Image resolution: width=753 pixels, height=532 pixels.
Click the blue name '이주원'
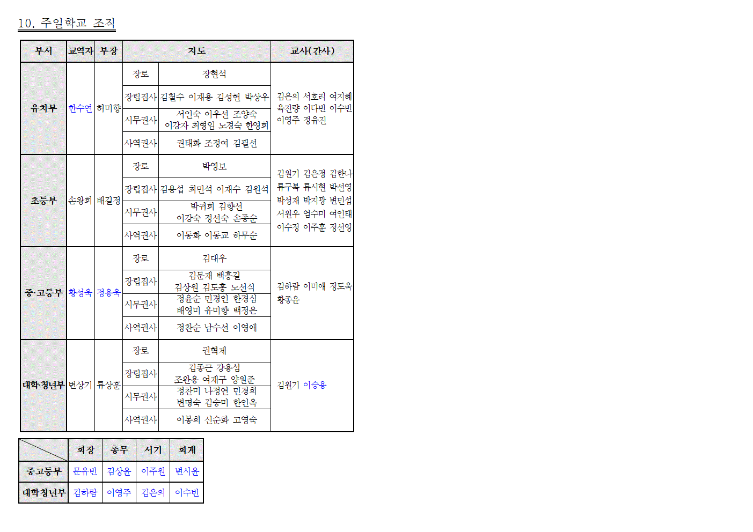[153, 471]
